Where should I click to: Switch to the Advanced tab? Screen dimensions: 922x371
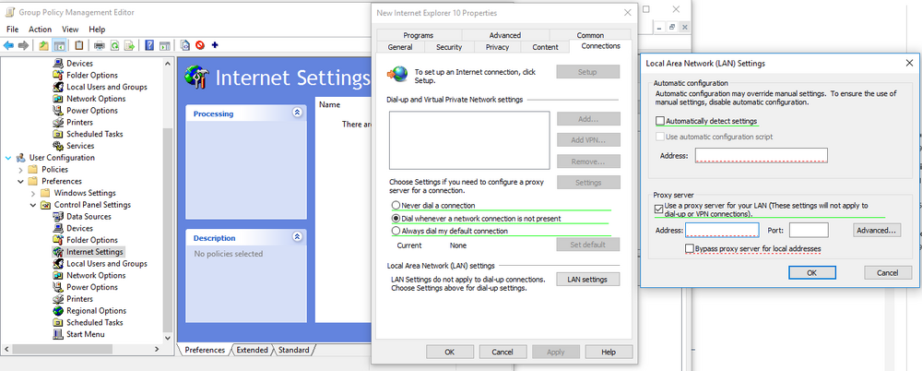pos(505,35)
